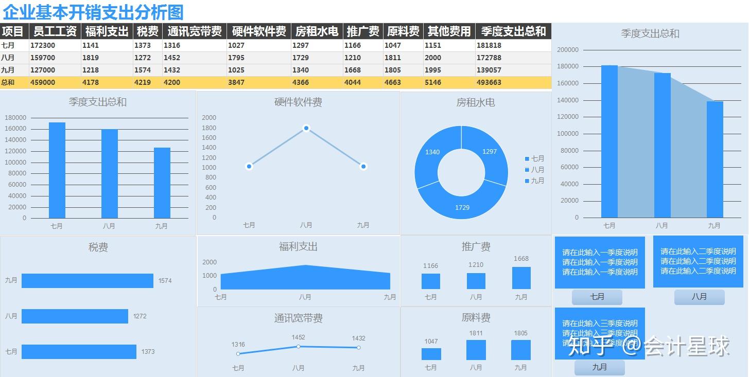Click 原料费 bar labeled 1047

pyautogui.click(x=431, y=354)
